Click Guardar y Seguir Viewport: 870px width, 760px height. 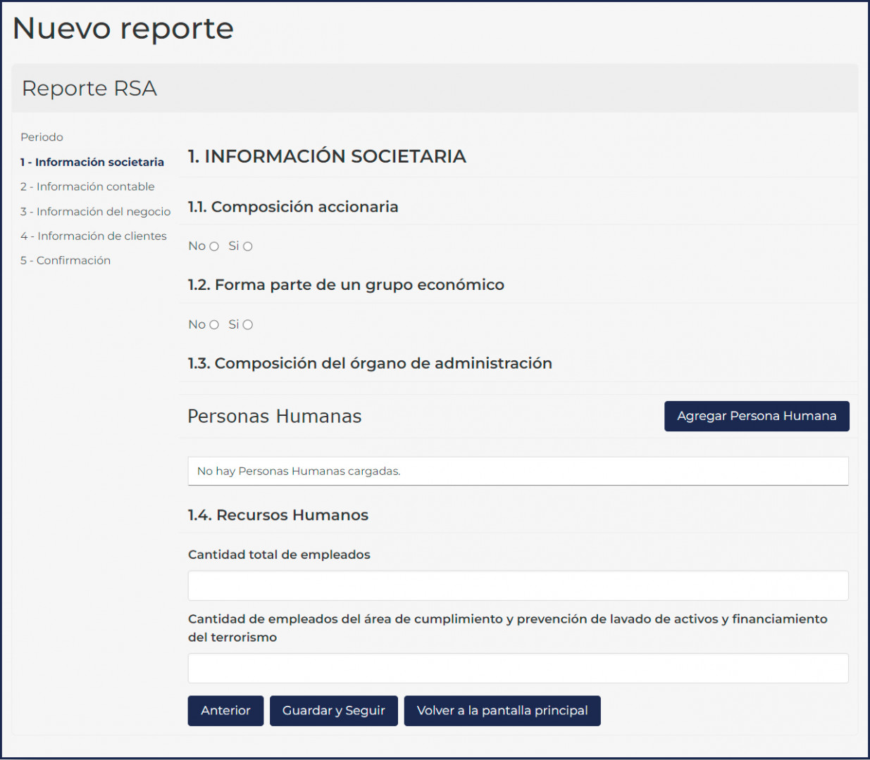coord(333,711)
